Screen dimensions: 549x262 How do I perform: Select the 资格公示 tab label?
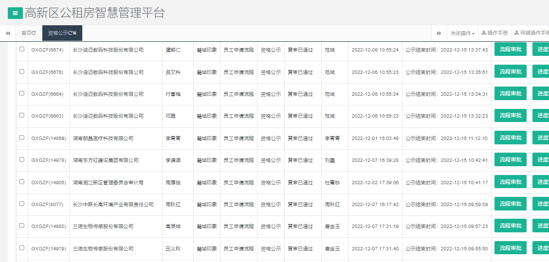58,33
